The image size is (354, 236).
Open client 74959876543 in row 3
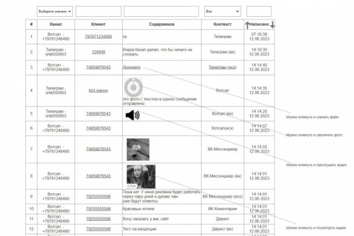tap(98, 67)
